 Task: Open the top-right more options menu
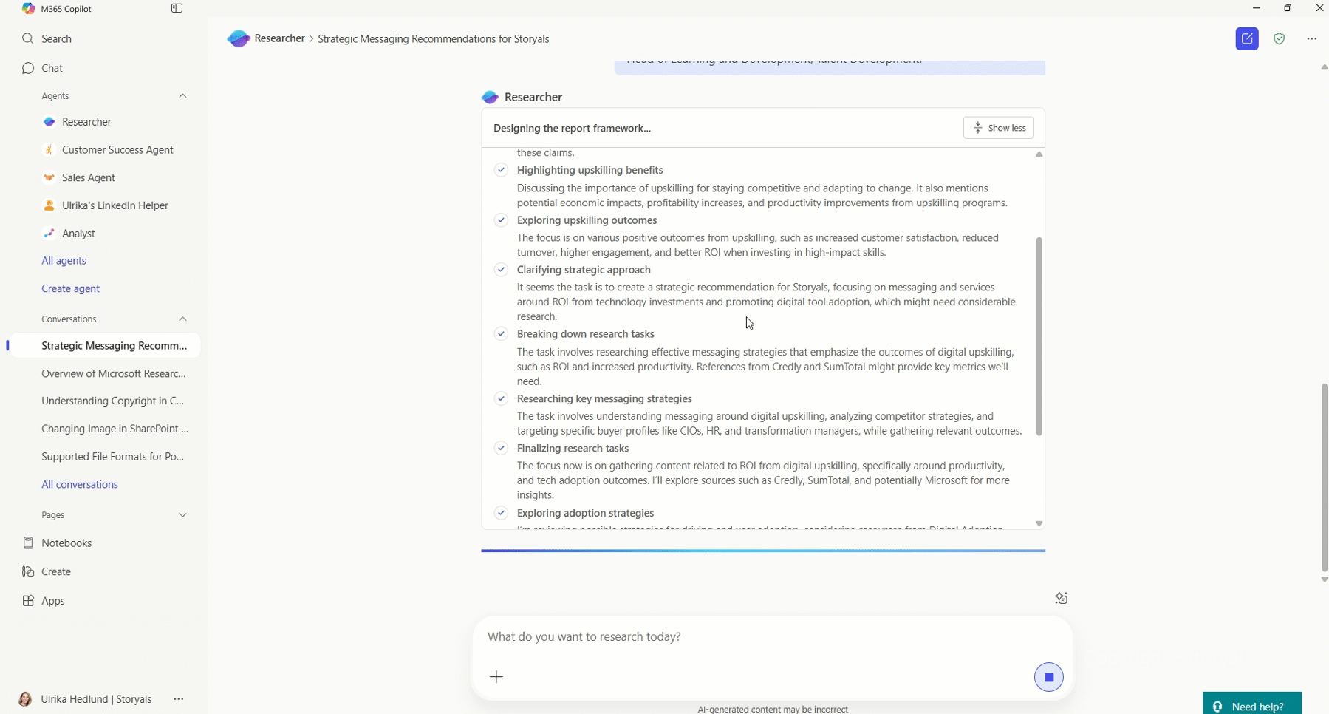point(1311,39)
